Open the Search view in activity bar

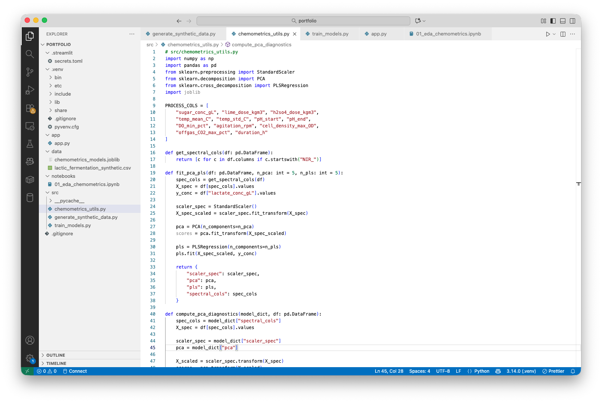pos(30,54)
